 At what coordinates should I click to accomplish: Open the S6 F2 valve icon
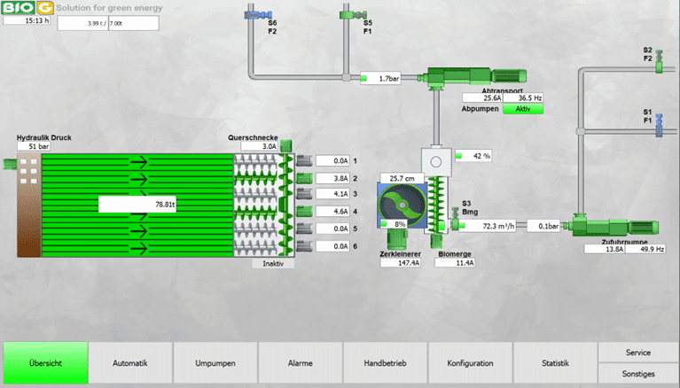click(x=258, y=15)
